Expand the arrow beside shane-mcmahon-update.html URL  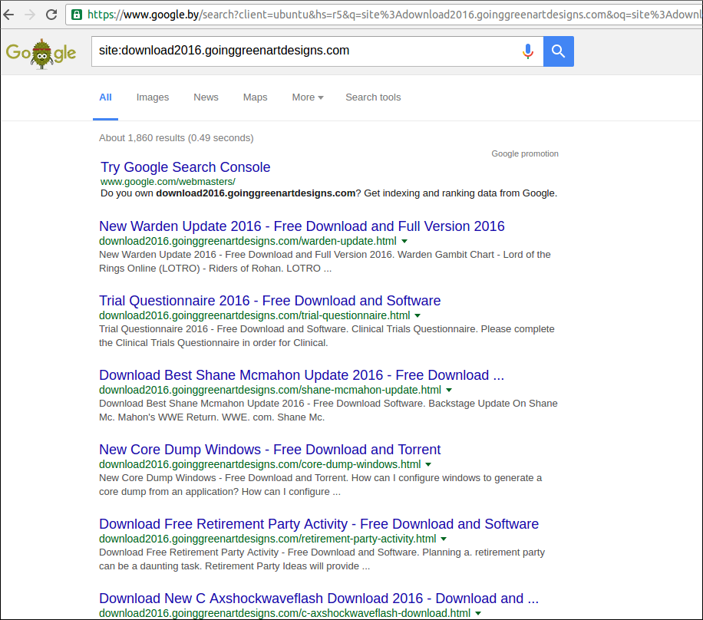pyautogui.click(x=449, y=390)
